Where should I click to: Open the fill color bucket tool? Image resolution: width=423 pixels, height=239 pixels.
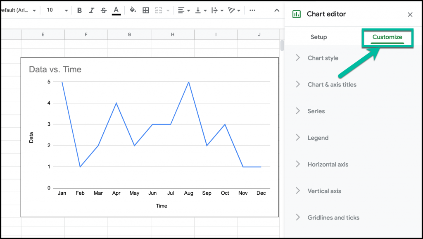[133, 10]
